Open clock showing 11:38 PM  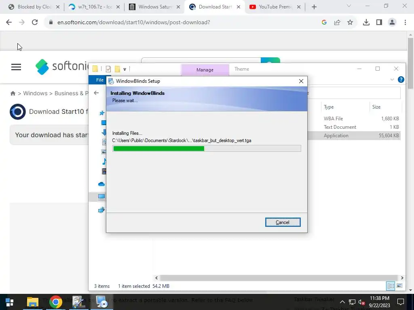(x=379, y=302)
